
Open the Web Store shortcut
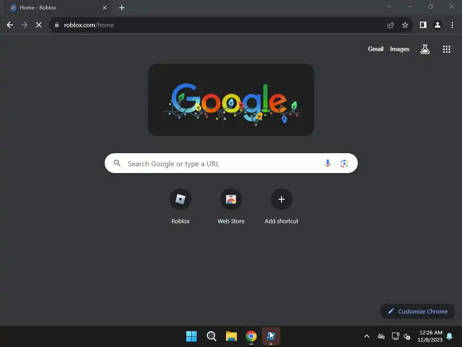pyautogui.click(x=231, y=206)
